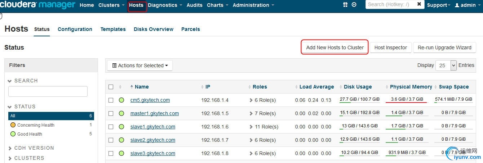Check the select-all hosts checkbox
This screenshot has height=163, width=483.
tap(111, 87)
